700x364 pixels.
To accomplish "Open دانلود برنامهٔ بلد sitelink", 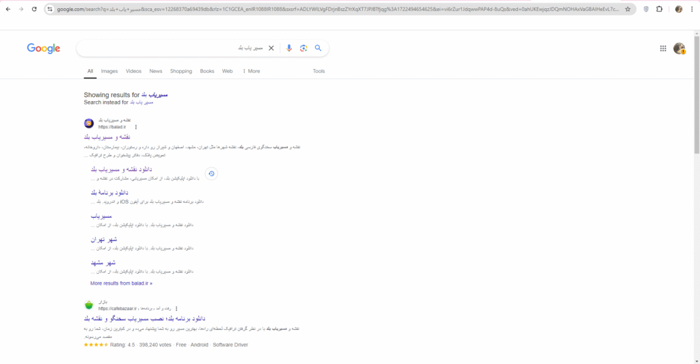I will click(109, 193).
